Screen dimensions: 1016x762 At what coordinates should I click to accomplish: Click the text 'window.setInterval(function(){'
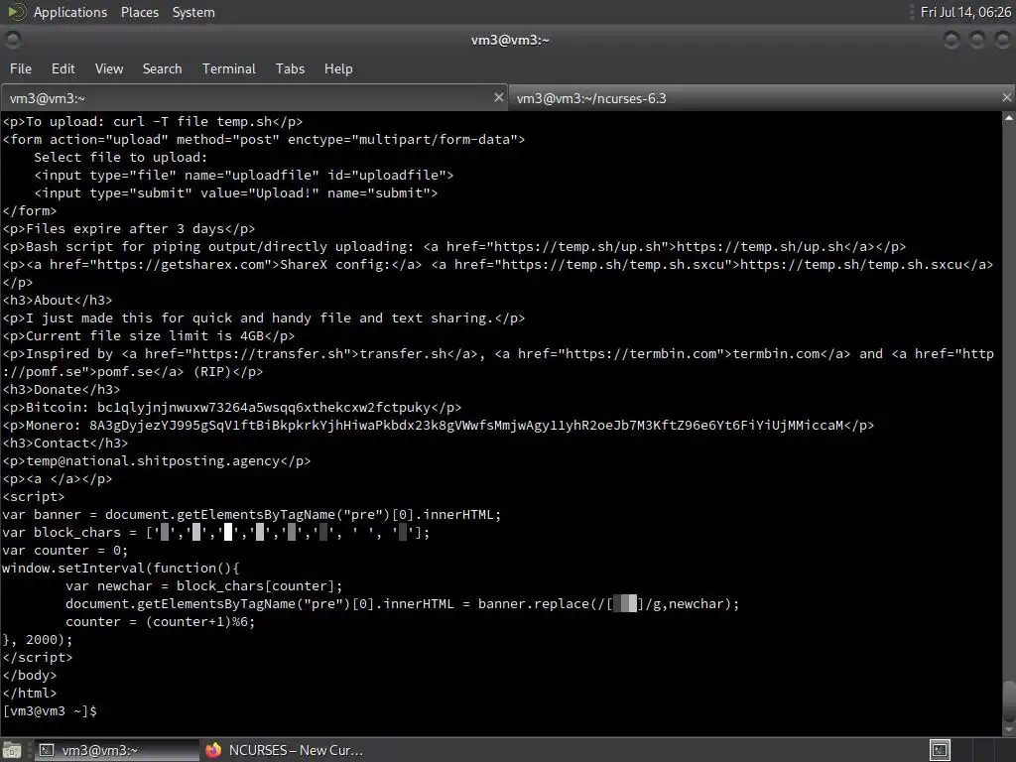(120, 569)
